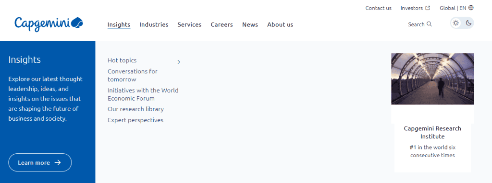Expand the Hot topics chevron
Screen dimensions: 492x183
pyautogui.click(x=179, y=62)
